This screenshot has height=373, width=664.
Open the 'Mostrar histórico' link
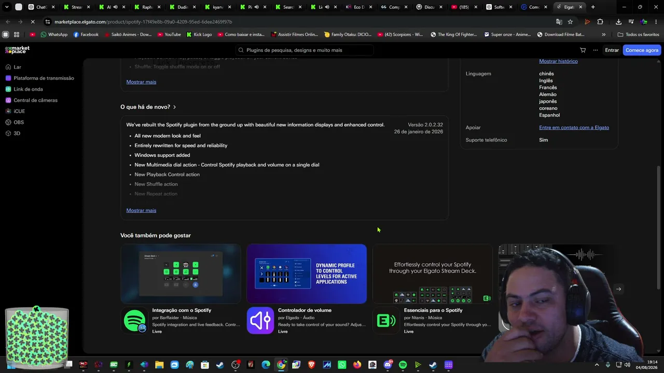558,61
